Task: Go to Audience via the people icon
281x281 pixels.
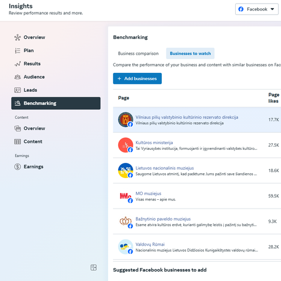Action: pos(18,77)
